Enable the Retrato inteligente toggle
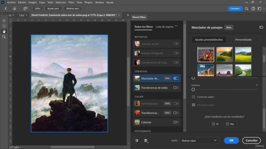 [176, 53]
